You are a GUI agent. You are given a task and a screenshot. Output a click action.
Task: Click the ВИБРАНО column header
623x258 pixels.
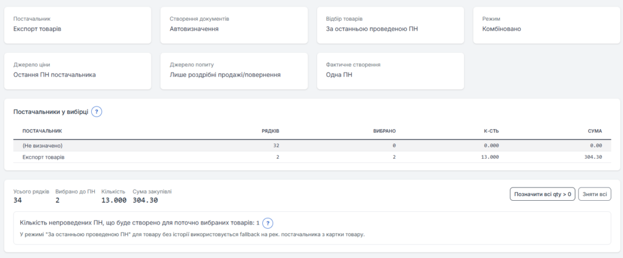(385, 131)
